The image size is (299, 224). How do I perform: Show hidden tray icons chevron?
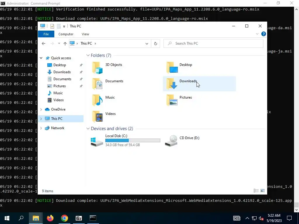247,218
